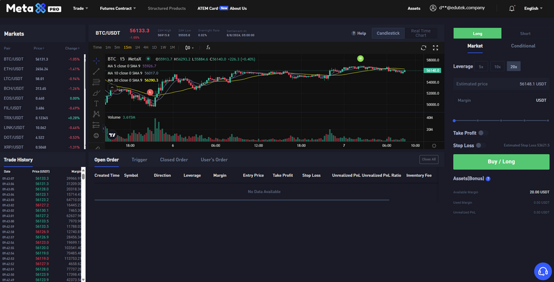Select 10x leverage option
The width and height of the screenshot is (554, 282).
tap(498, 66)
